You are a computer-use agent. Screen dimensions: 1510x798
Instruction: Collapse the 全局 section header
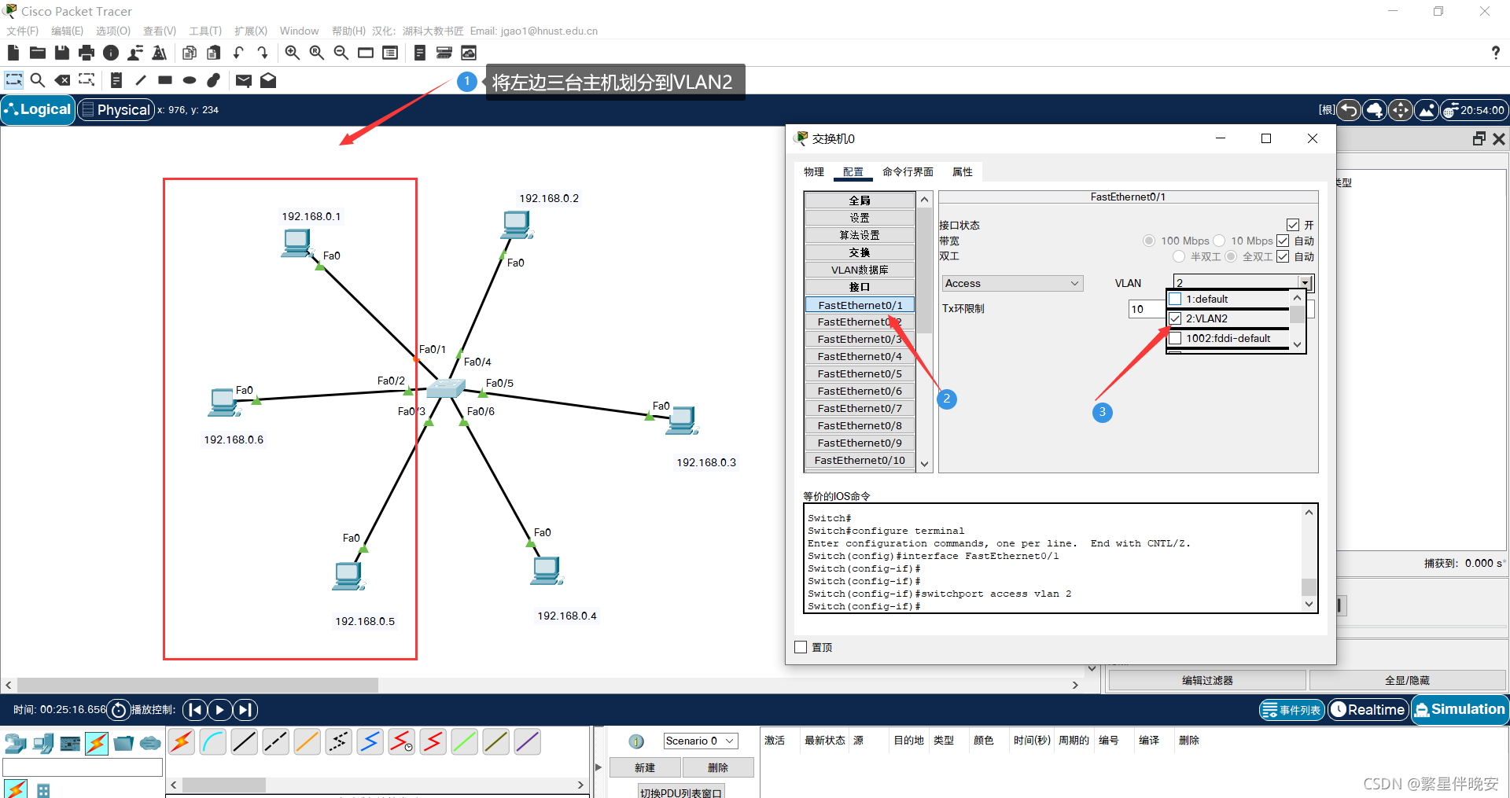[x=860, y=200]
